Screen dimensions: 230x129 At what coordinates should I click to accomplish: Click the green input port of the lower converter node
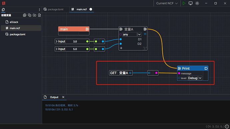pos(96,49)
